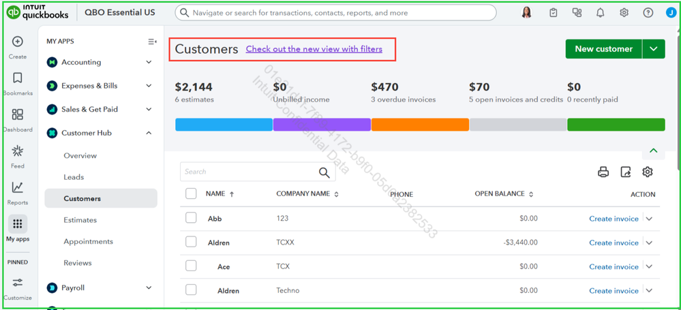This screenshot has width=681, height=310.
Task: Collapse the Customer Hub chevron
Action: (x=149, y=133)
